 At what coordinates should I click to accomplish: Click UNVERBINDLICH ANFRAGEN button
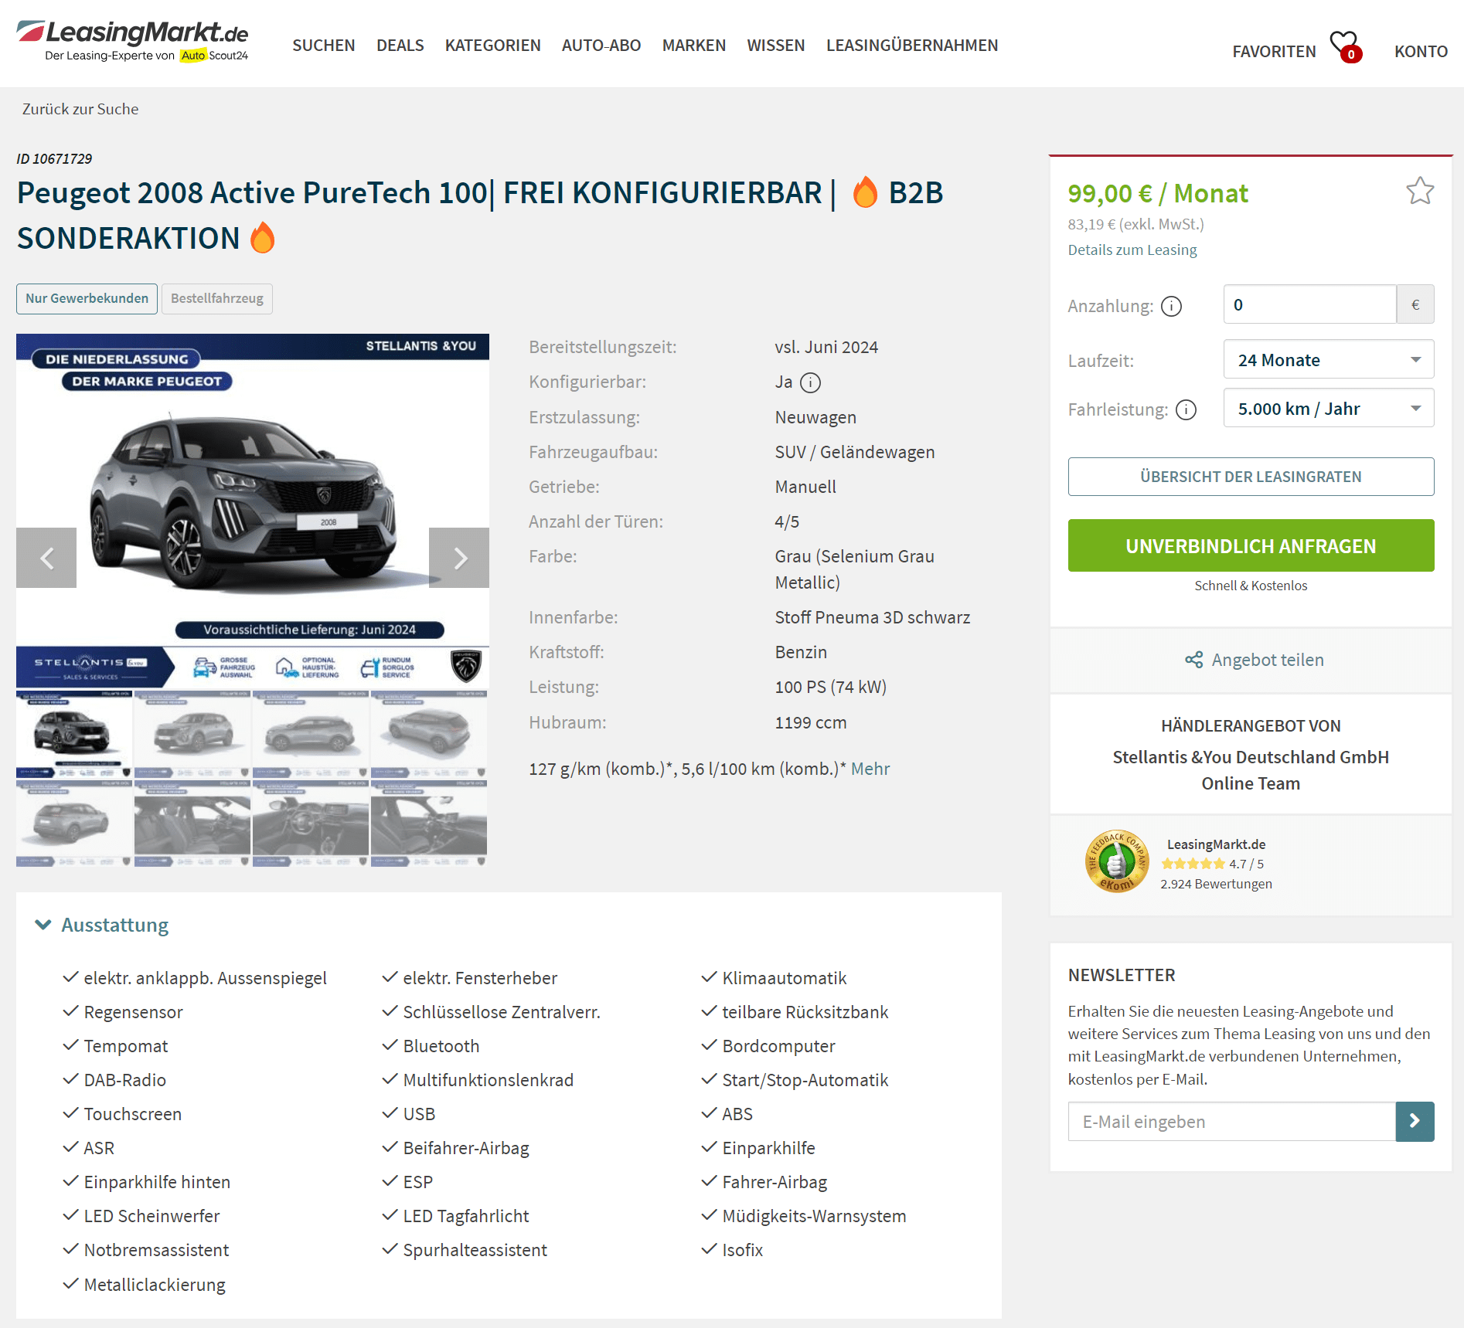tap(1251, 545)
